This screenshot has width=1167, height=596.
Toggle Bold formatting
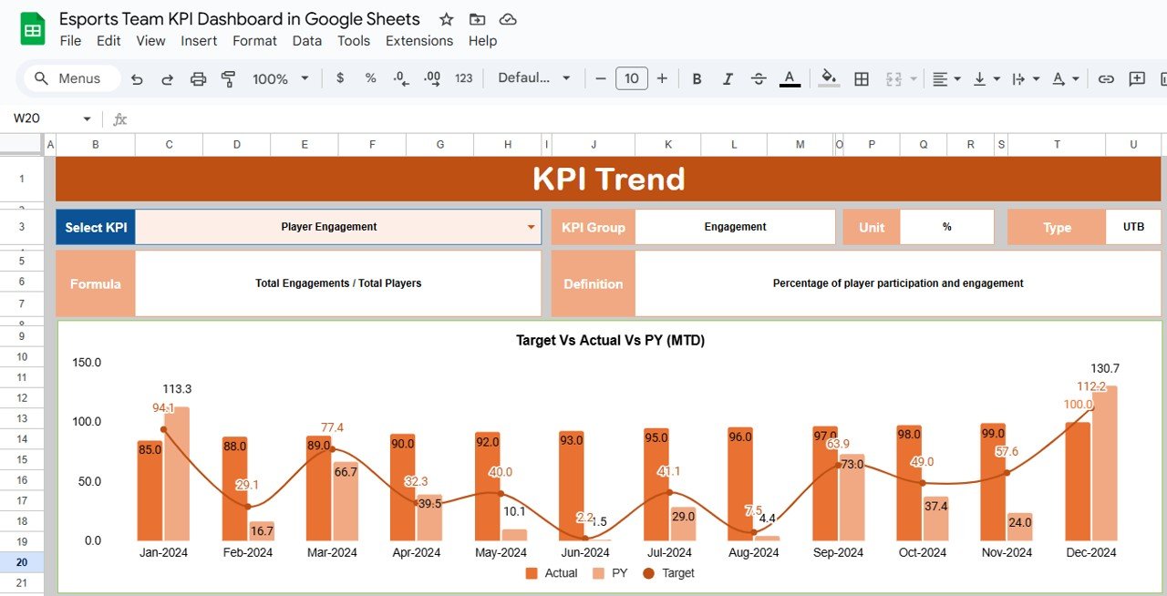tap(697, 79)
